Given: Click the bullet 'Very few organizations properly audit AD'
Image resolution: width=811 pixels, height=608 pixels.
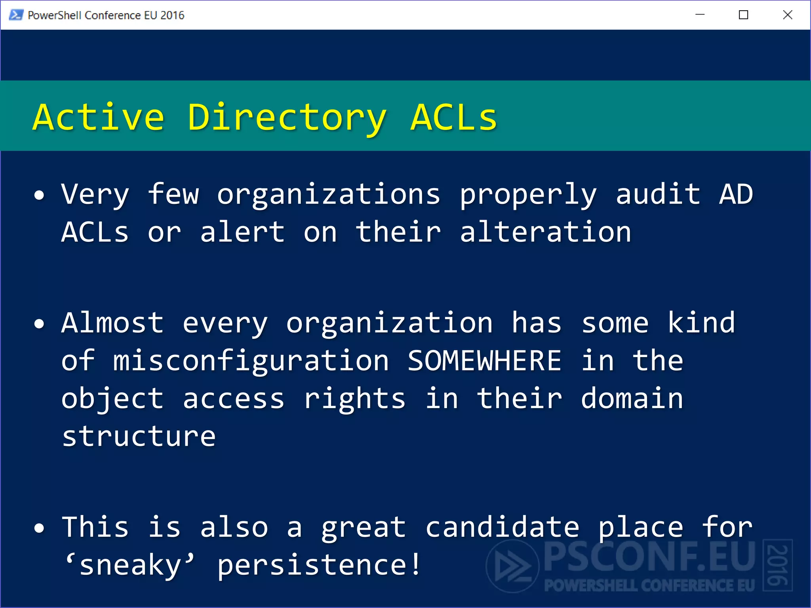Looking at the screenshot, I should coord(407,196).
